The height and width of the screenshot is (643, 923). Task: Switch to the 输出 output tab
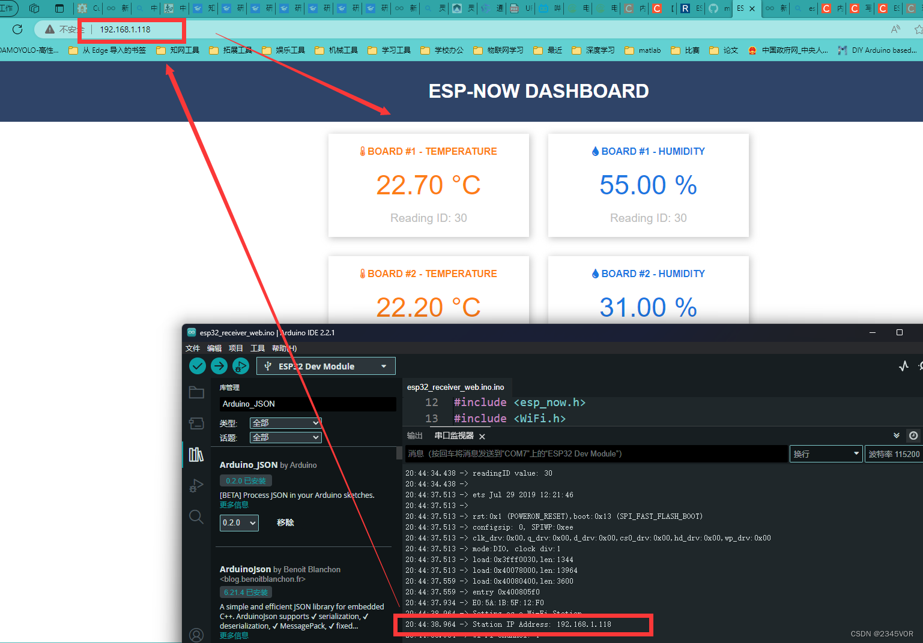(x=415, y=436)
